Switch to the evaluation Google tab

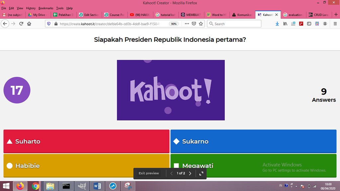(294, 15)
